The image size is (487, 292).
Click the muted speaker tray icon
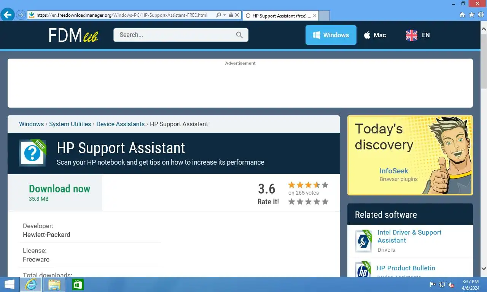click(451, 285)
